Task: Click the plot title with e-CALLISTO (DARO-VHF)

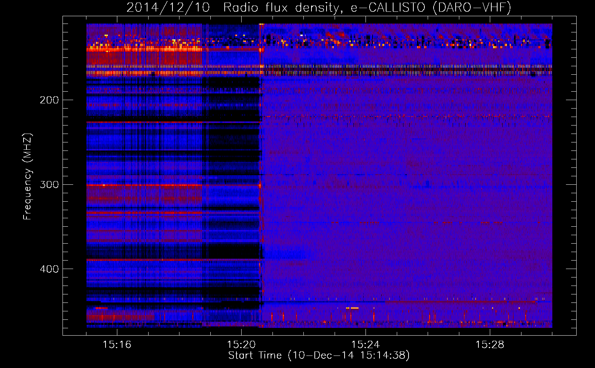Action: 318,8
